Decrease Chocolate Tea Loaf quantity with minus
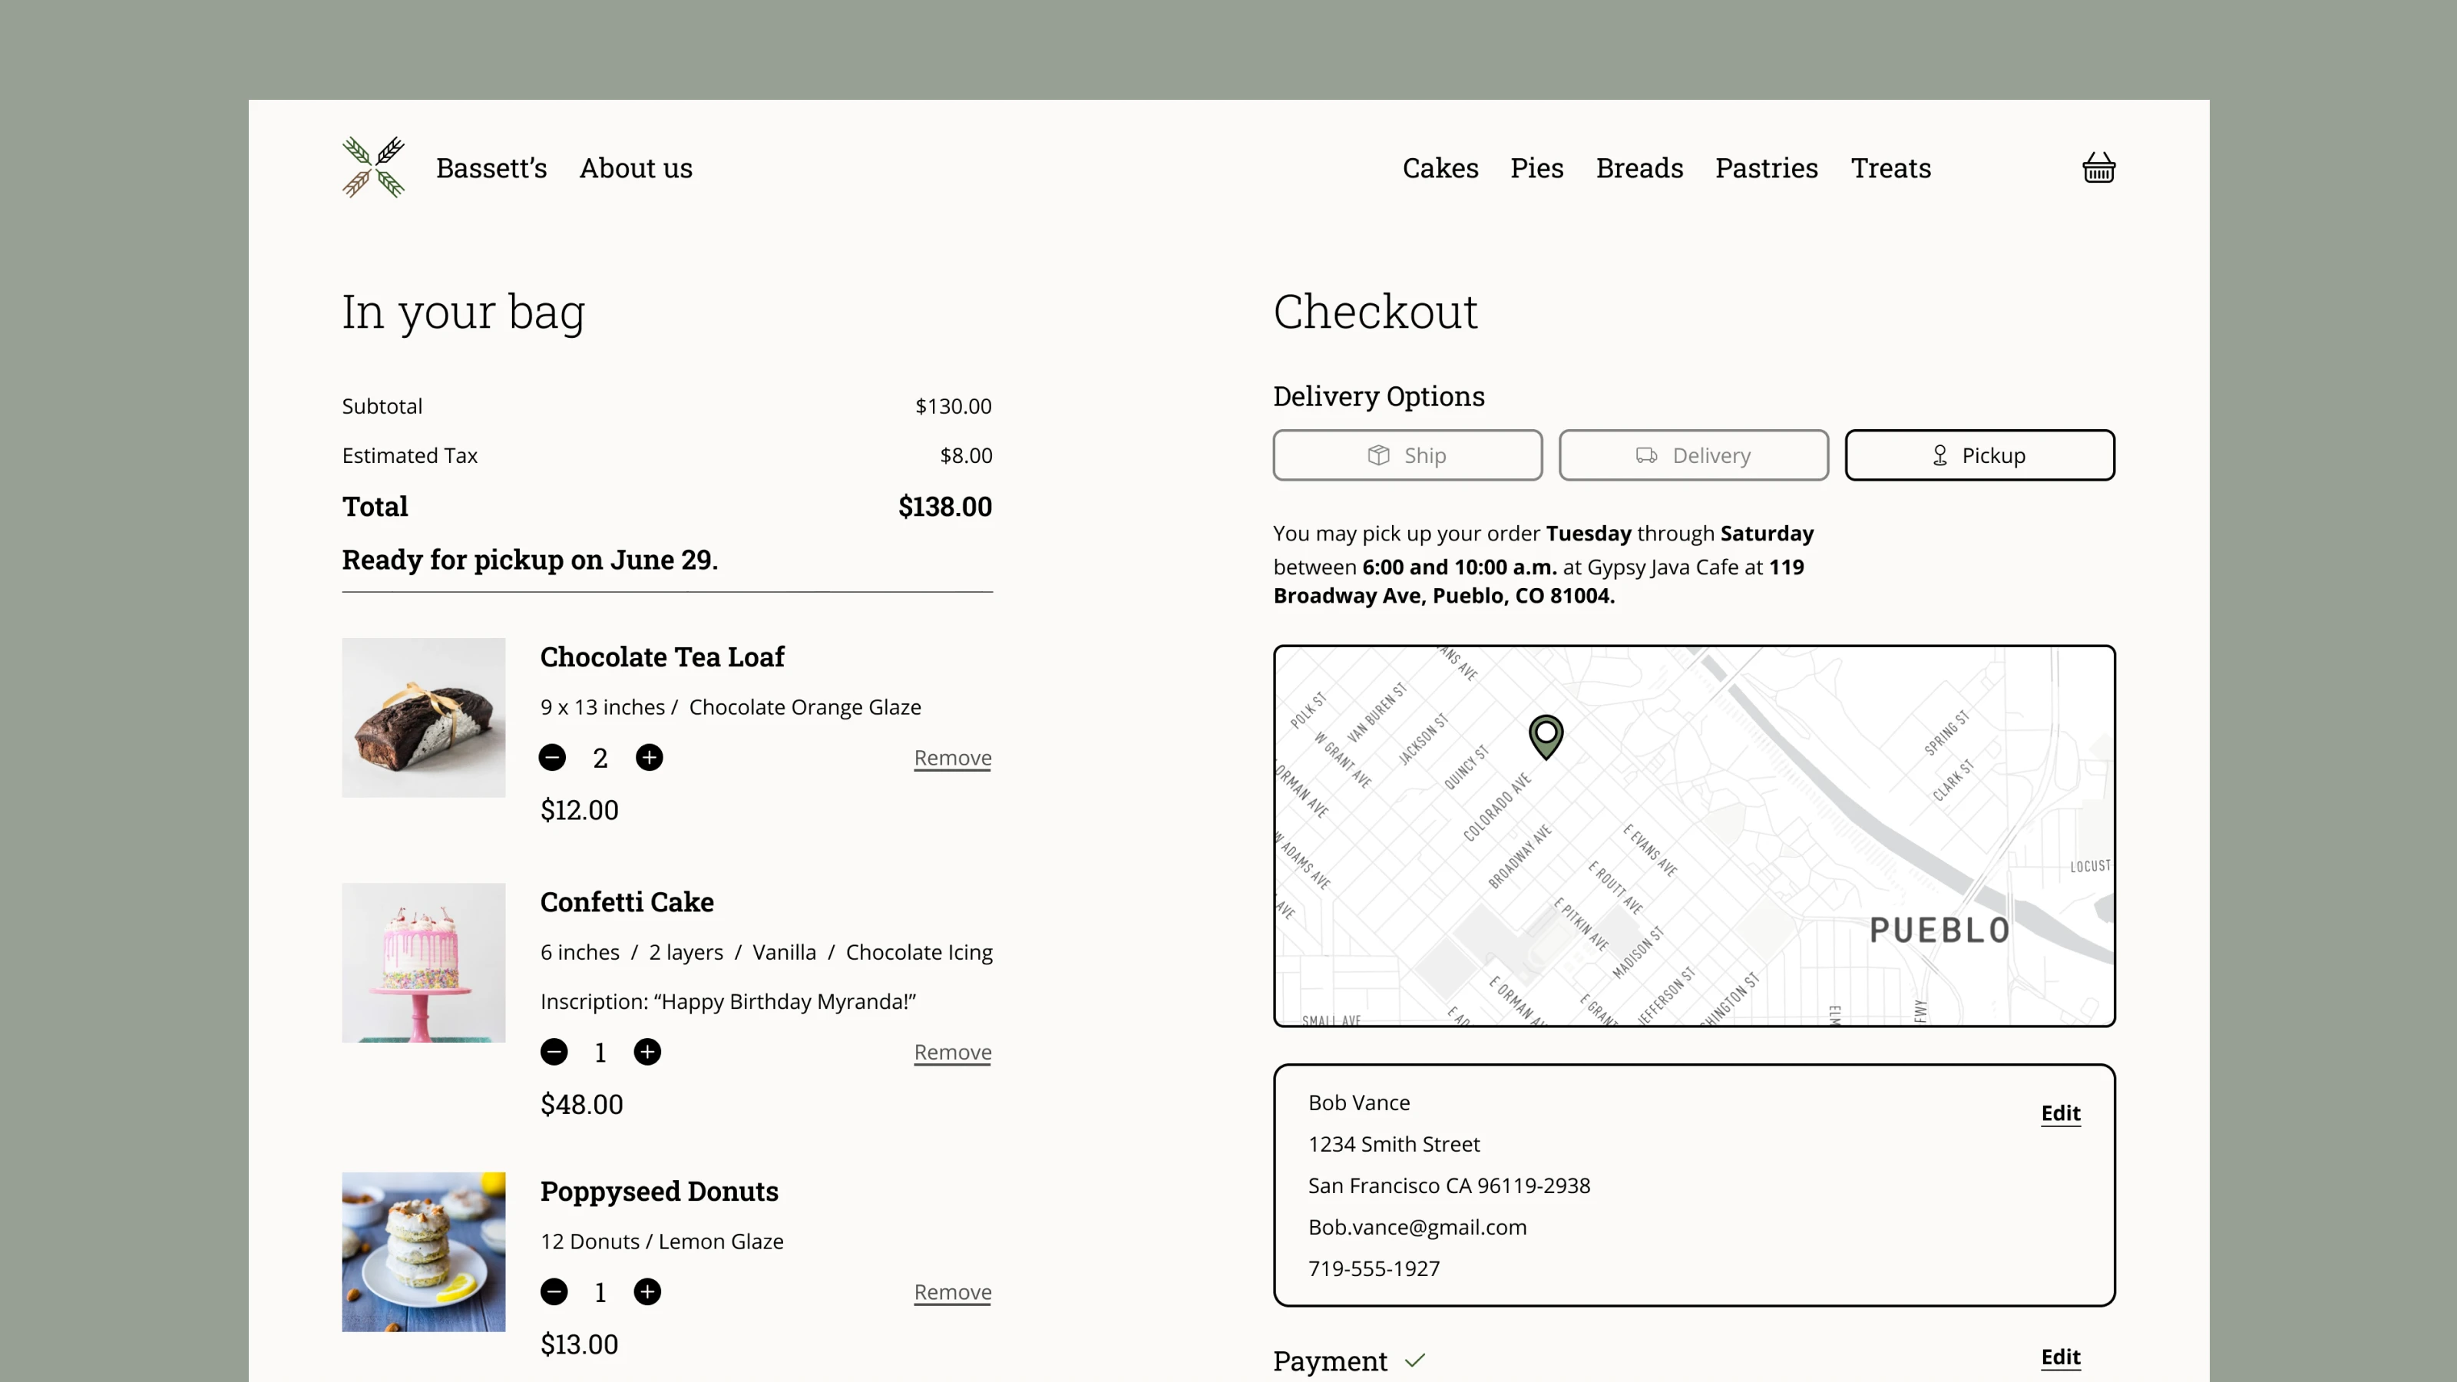 (x=552, y=757)
